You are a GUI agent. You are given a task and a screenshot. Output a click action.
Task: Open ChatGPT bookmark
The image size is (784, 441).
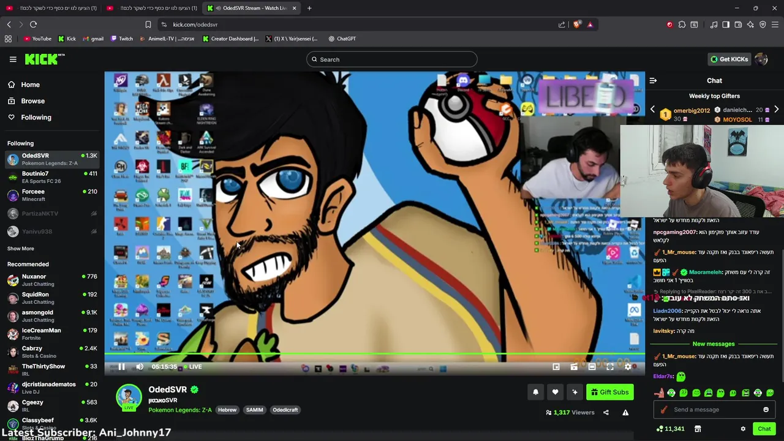click(x=342, y=39)
